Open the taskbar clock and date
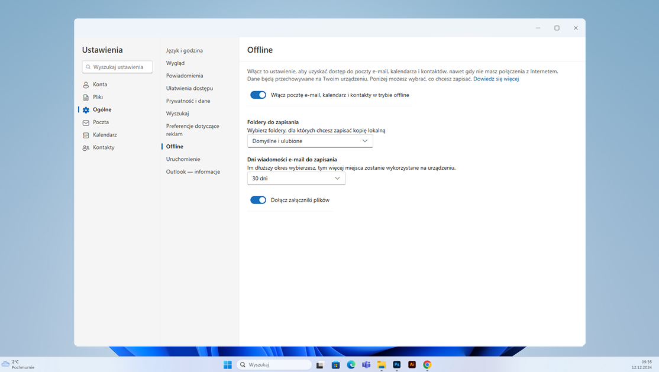 641,364
